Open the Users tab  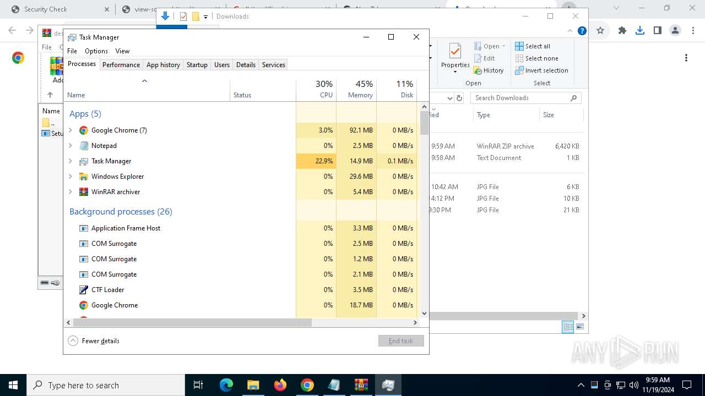222,65
